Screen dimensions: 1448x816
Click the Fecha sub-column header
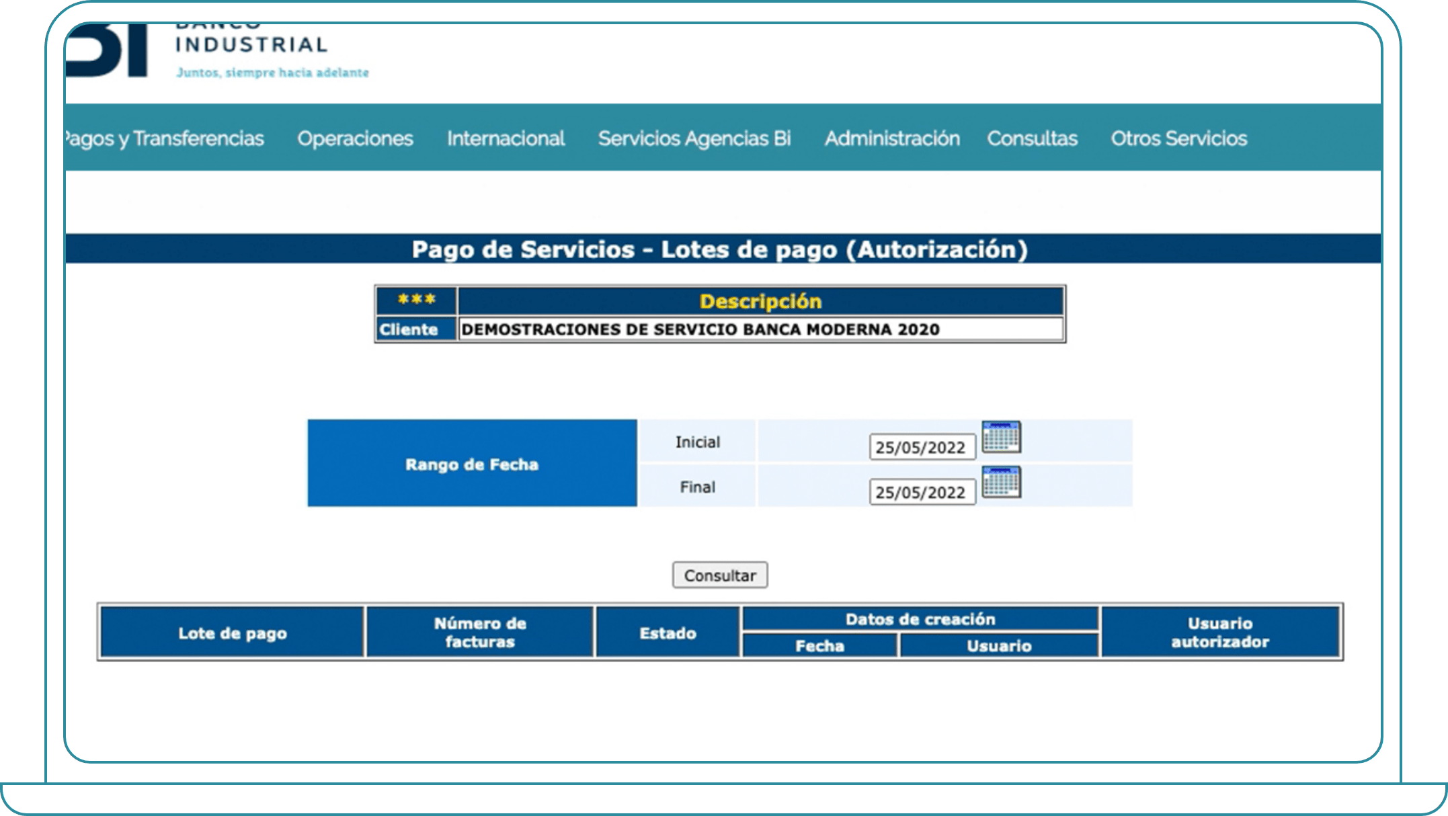[x=819, y=645]
